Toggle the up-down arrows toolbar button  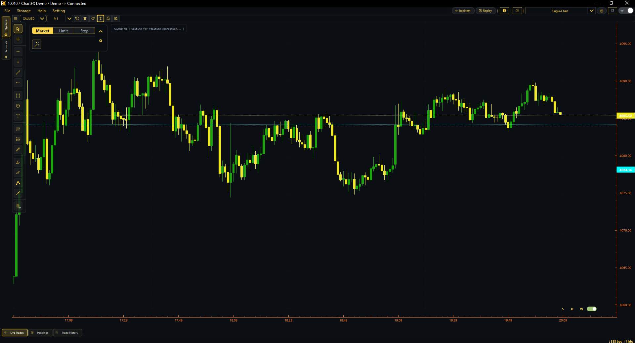pyautogui.click(x=101, y=19)
